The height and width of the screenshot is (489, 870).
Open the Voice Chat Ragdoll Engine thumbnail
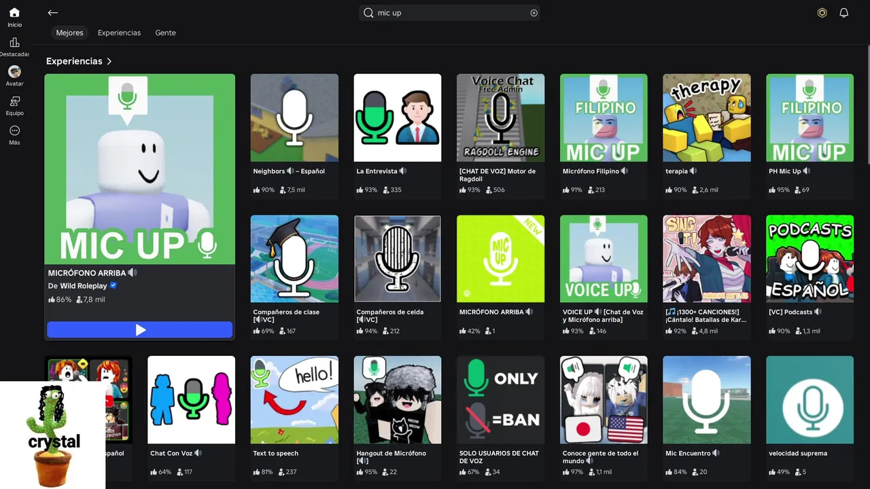501,117
